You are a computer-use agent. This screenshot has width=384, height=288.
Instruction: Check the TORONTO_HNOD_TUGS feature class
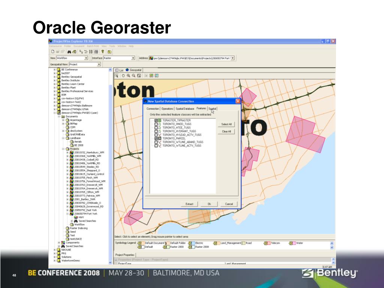tap(156, 124)
